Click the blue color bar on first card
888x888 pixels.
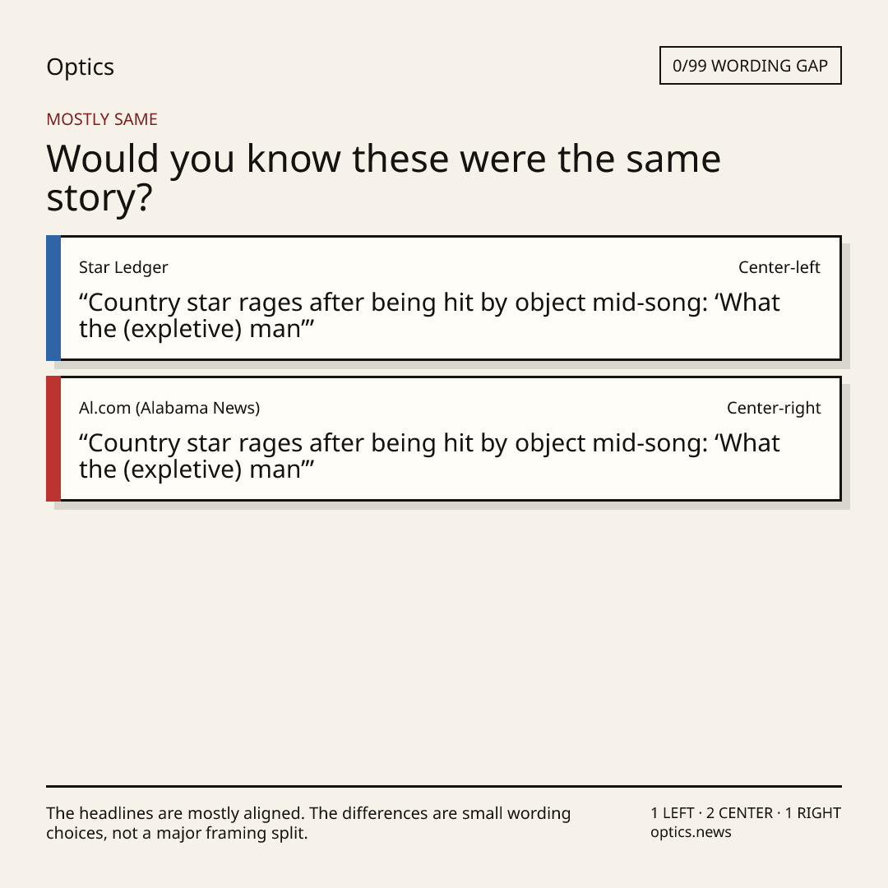tap(53, 298)
